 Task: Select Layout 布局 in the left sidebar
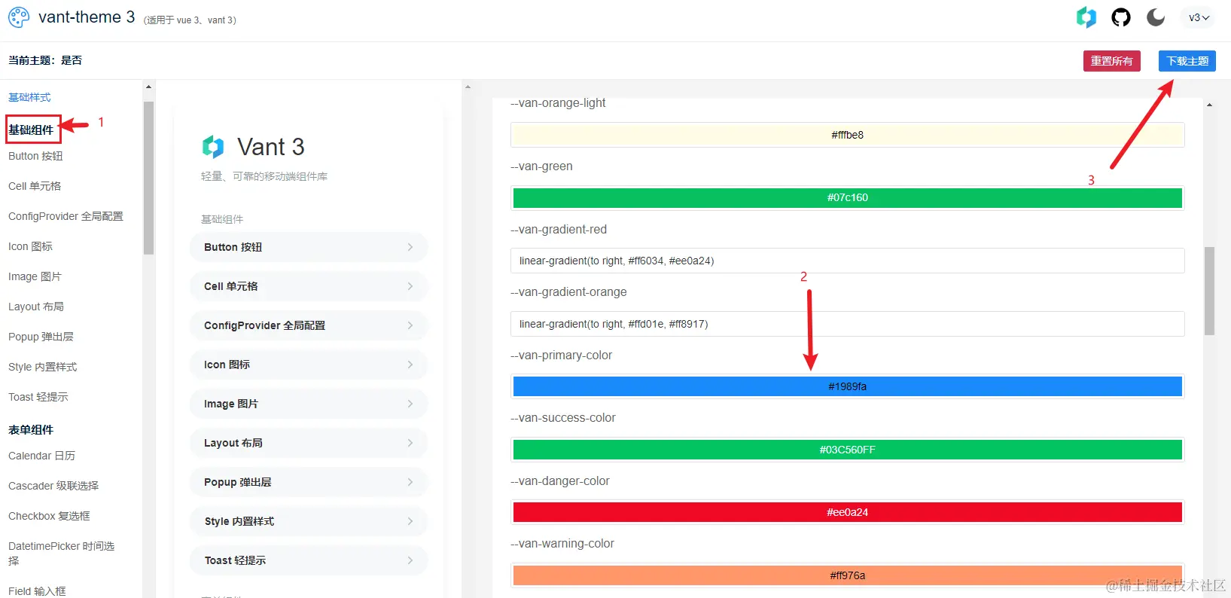pyautogui.click(x=36, y=307)
